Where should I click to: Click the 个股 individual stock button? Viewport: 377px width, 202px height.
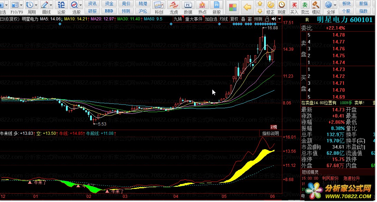click(x=346, y=11)
